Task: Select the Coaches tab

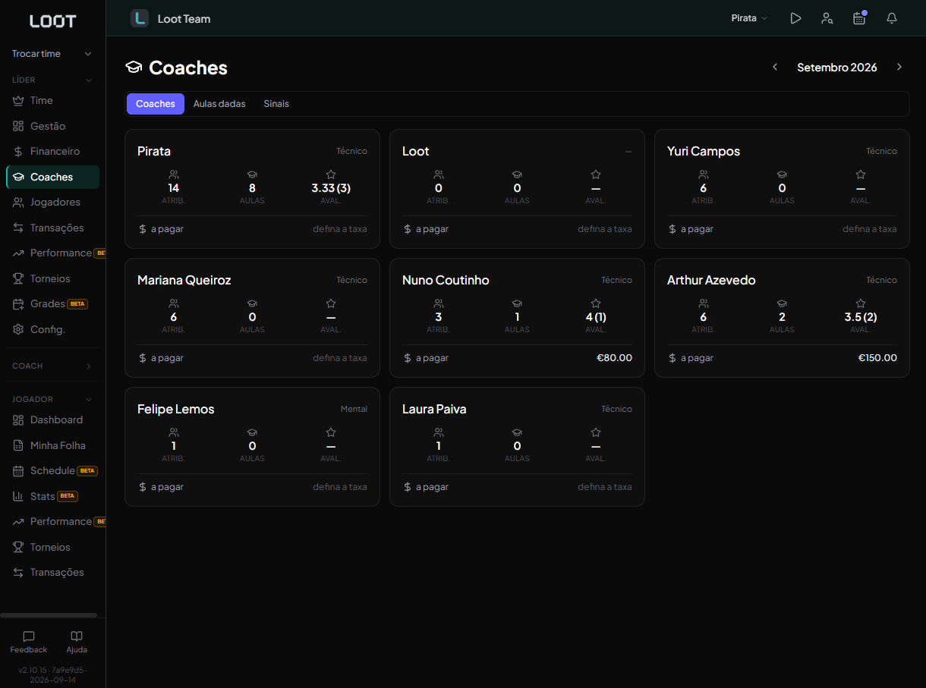Action: (x=156, y=104)
